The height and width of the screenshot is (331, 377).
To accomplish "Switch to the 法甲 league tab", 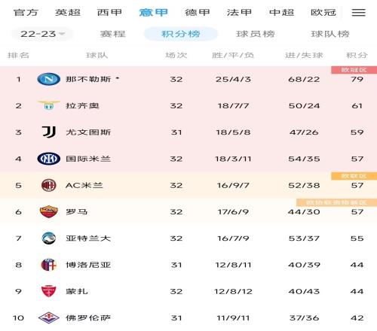I will point(239,12).
